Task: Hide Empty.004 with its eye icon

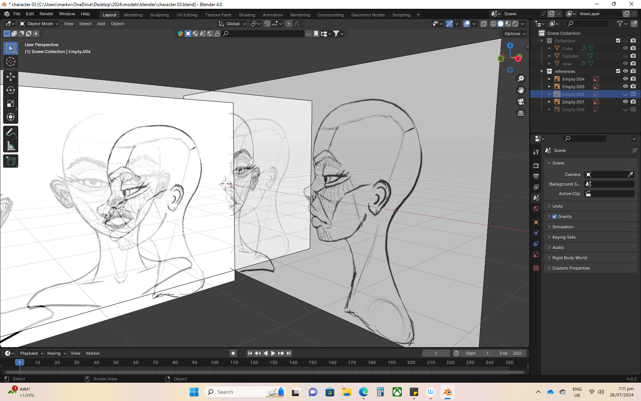Action: click(625, 79)
